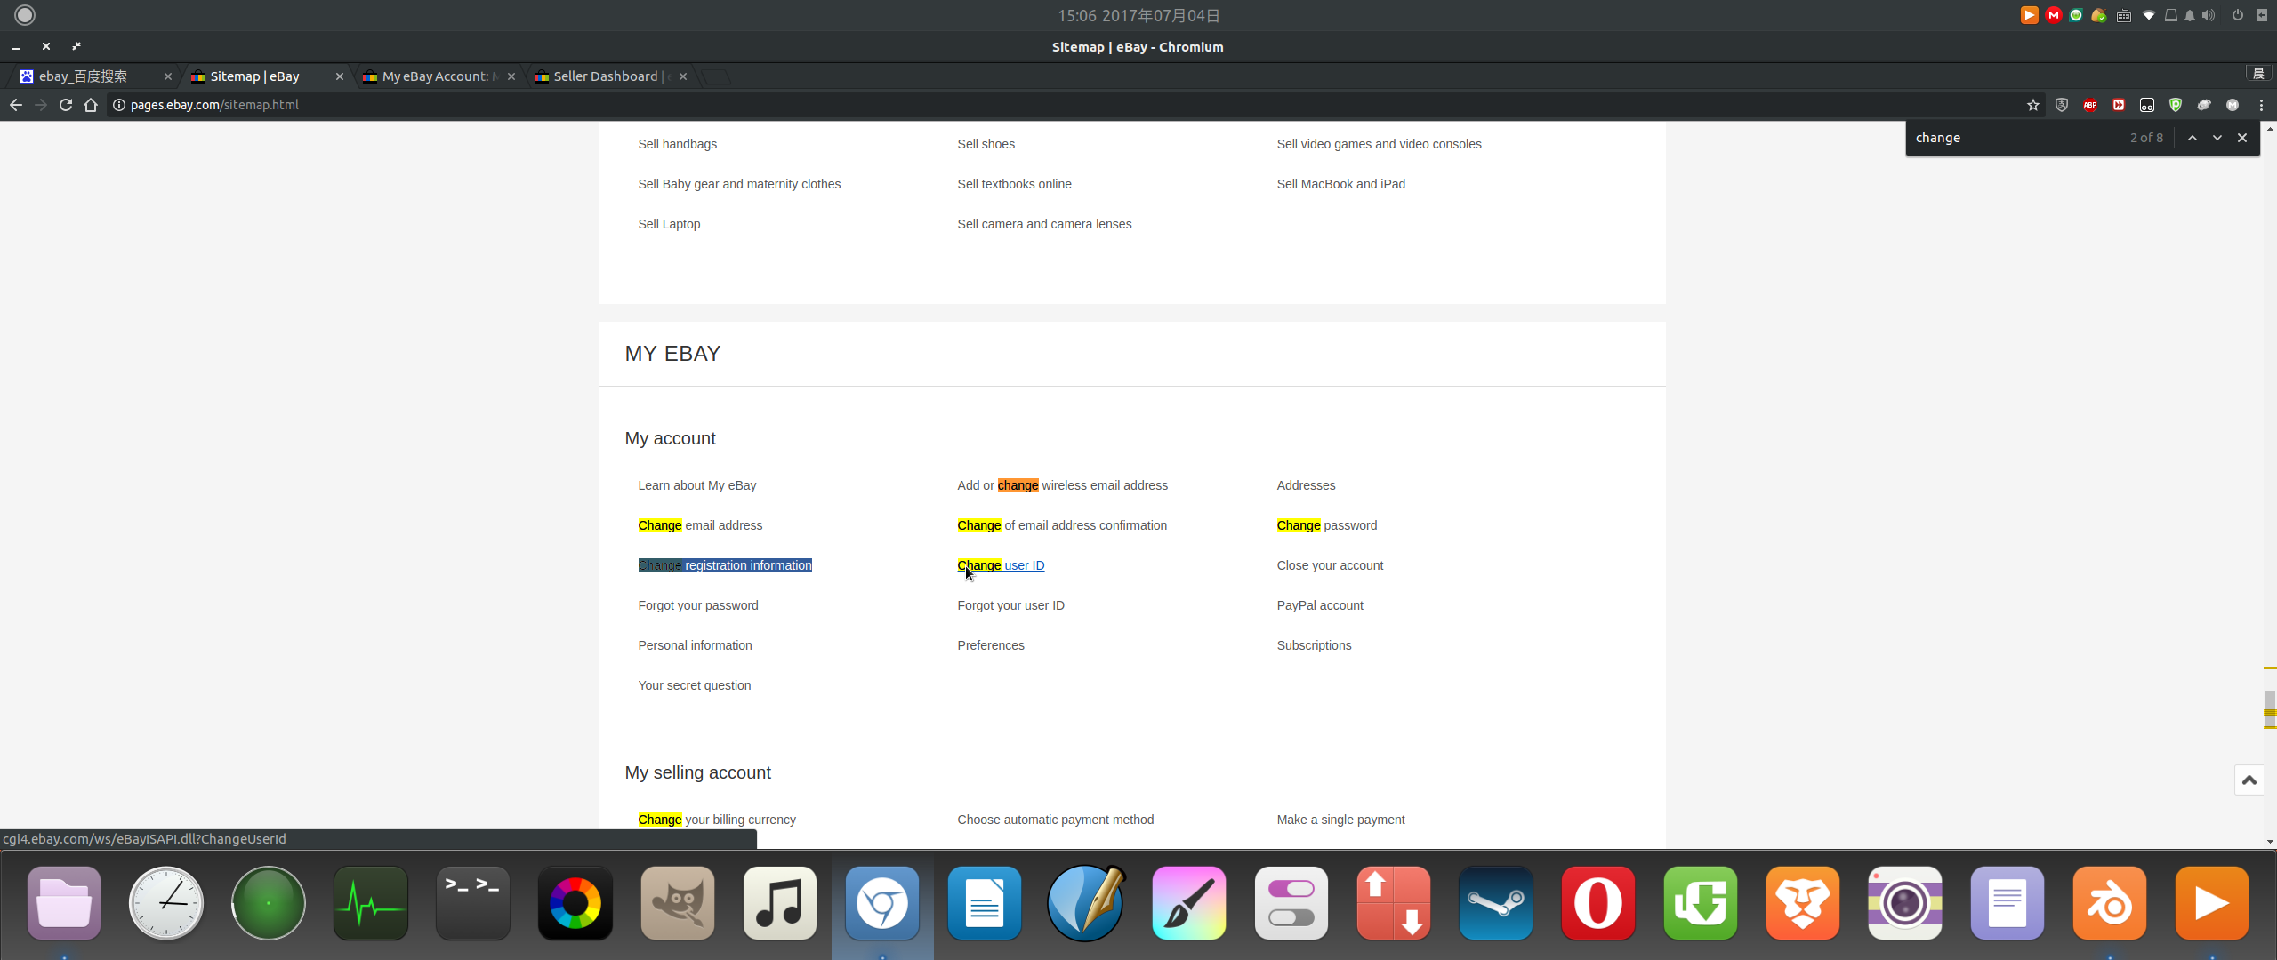The image size is (2277, 960).
Task: Launch the paintbrush drawing dock app
Action: coord(1189,903)
